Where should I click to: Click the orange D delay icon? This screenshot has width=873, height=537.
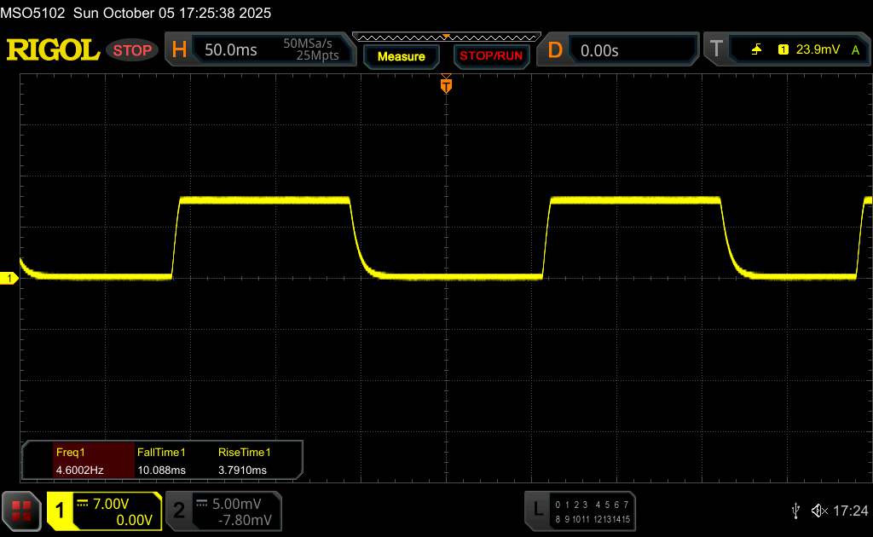(x=555, y=50)
